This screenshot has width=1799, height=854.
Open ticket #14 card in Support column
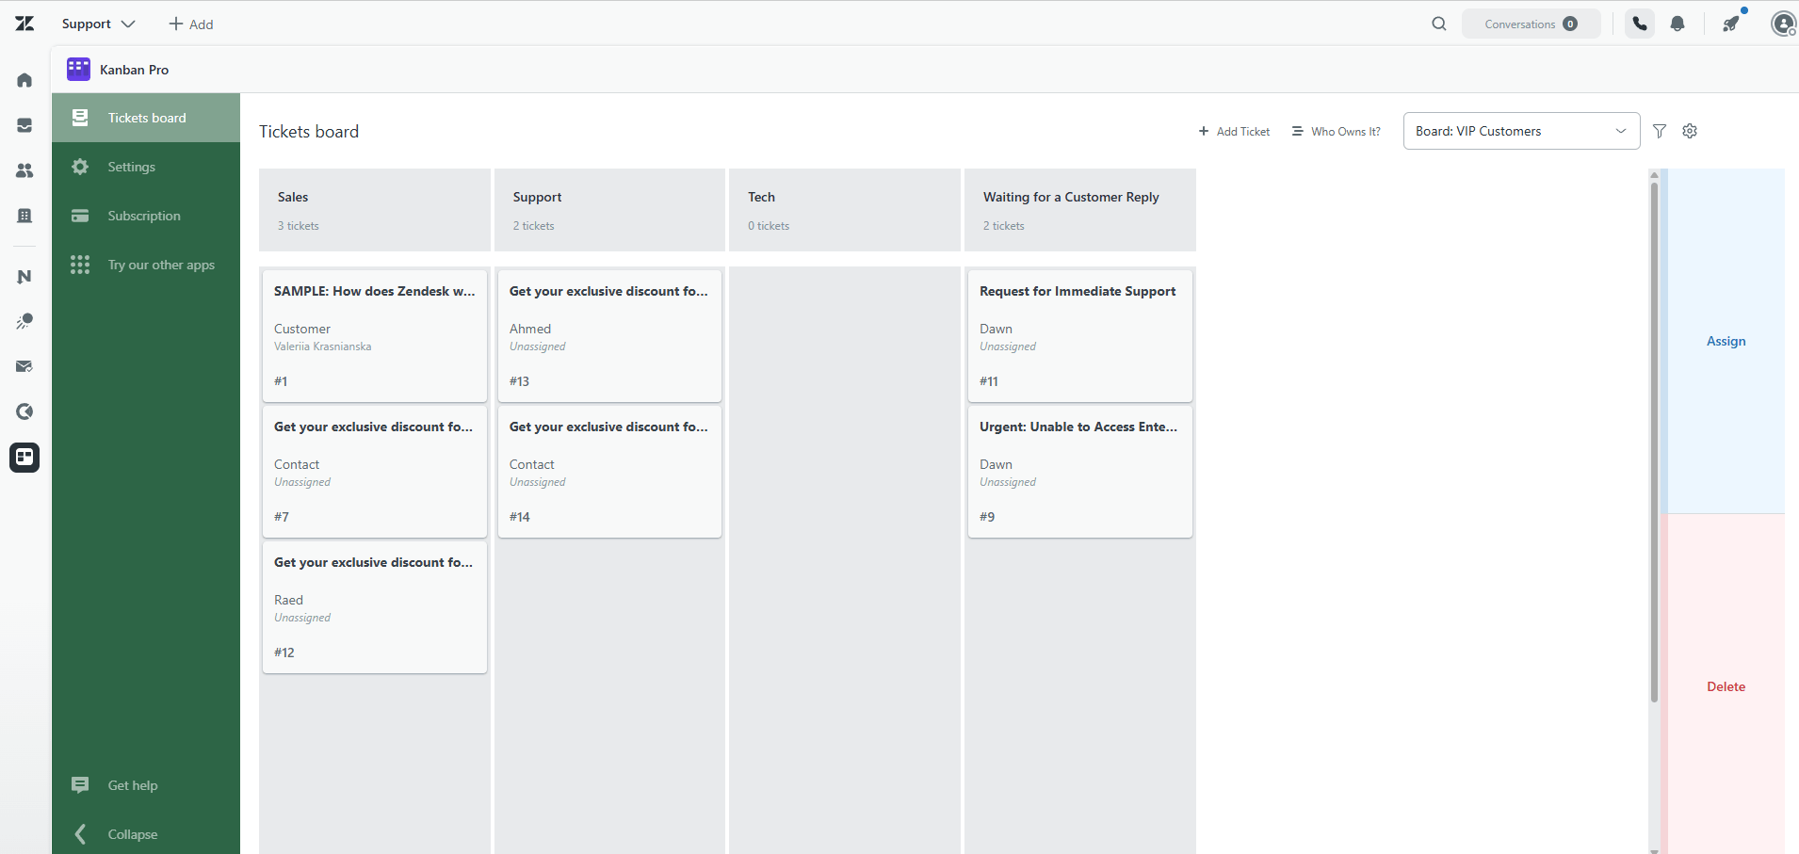[609, 471]
